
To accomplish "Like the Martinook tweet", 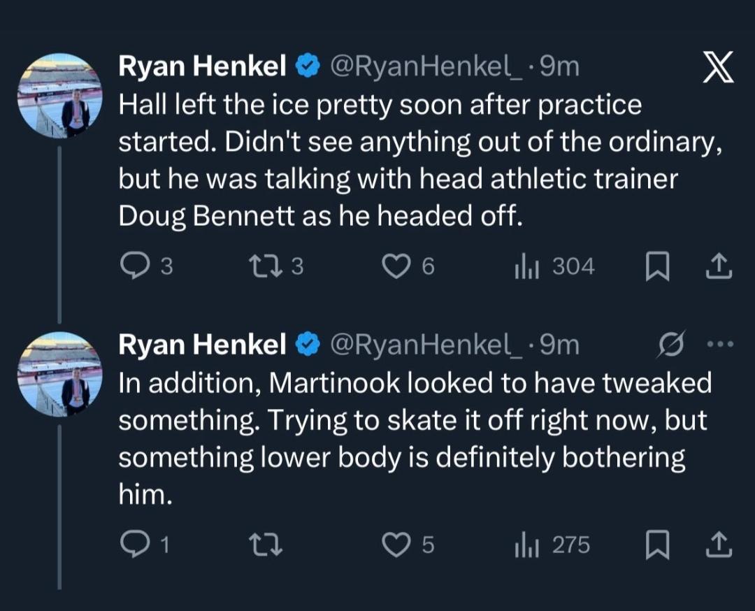I will (398, 545).
